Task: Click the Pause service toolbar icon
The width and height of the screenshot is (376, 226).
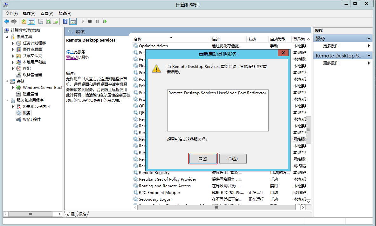Action: [x=97, y=21]
